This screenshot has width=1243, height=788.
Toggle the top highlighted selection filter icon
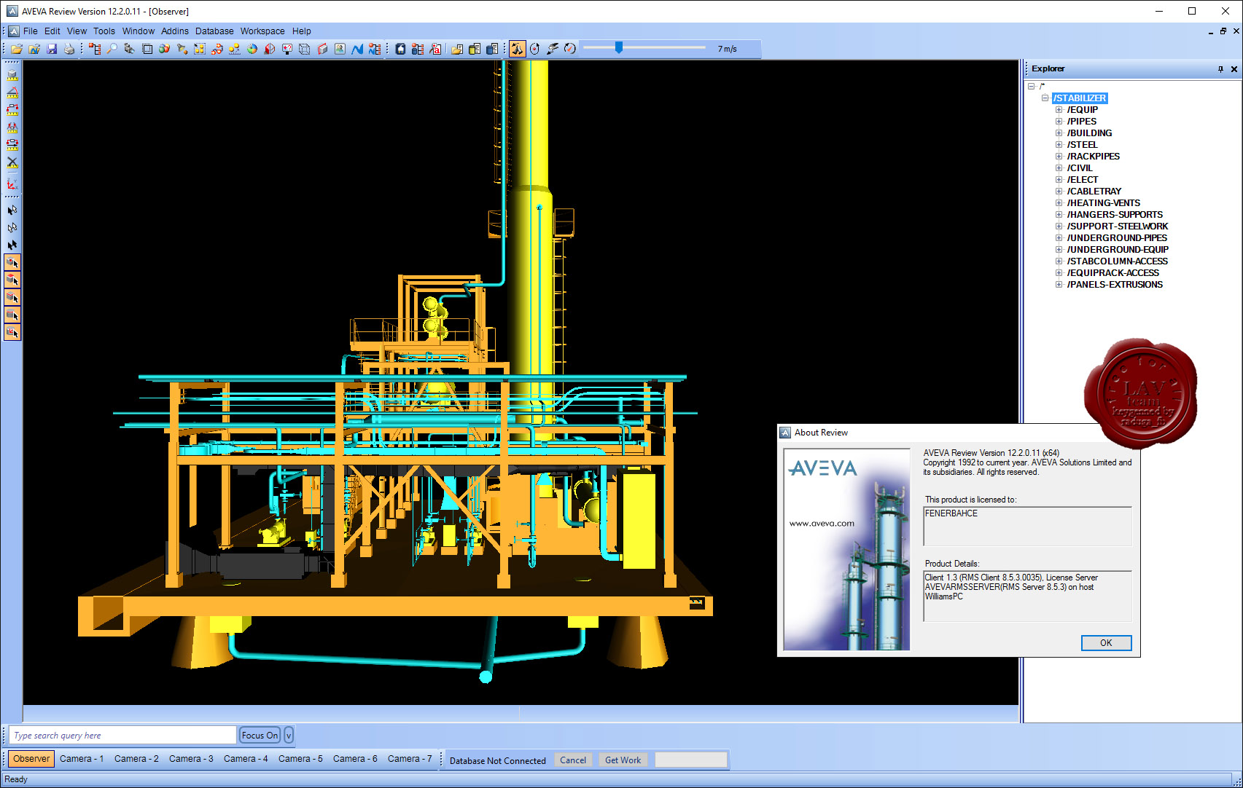tap(12, 262)
